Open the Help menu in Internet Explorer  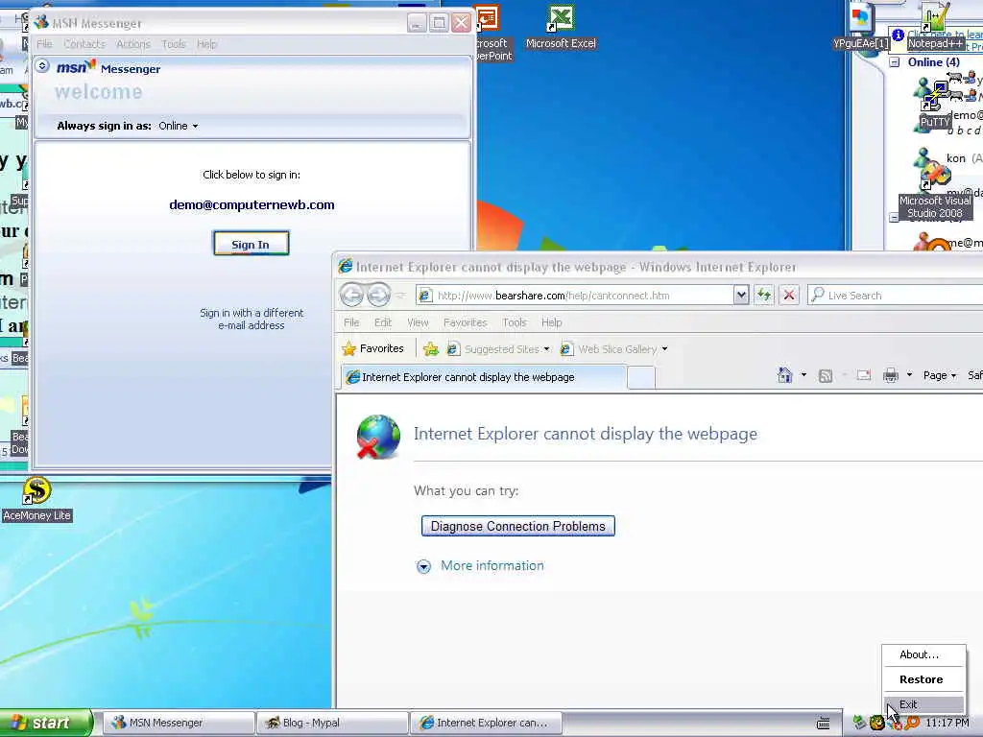552,322
